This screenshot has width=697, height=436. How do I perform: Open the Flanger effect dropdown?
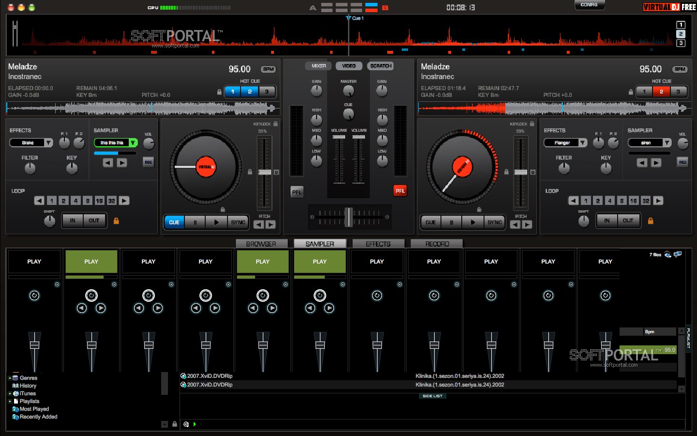coord(583,143)
